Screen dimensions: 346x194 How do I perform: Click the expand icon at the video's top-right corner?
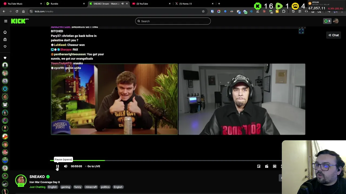coord(301,32)
